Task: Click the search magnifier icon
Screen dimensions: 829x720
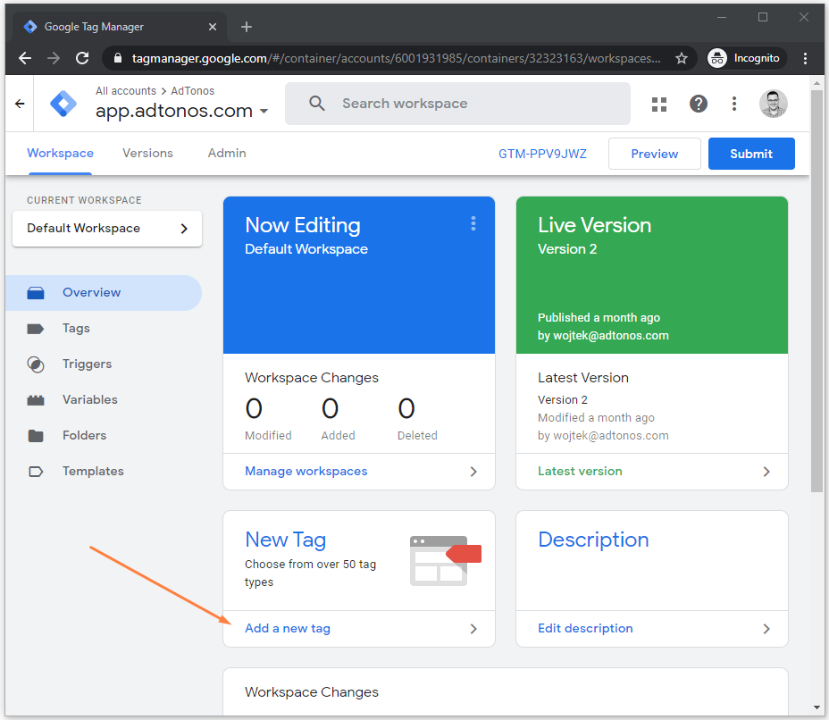Action: click(317, 103)
